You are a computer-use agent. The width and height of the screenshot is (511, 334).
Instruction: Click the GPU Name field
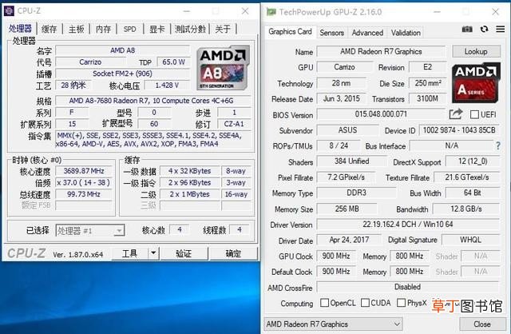[x=381, y=51]
